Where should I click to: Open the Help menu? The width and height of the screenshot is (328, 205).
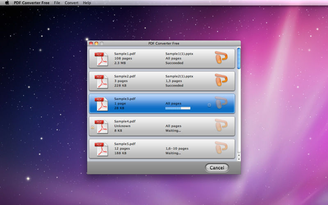87,3
